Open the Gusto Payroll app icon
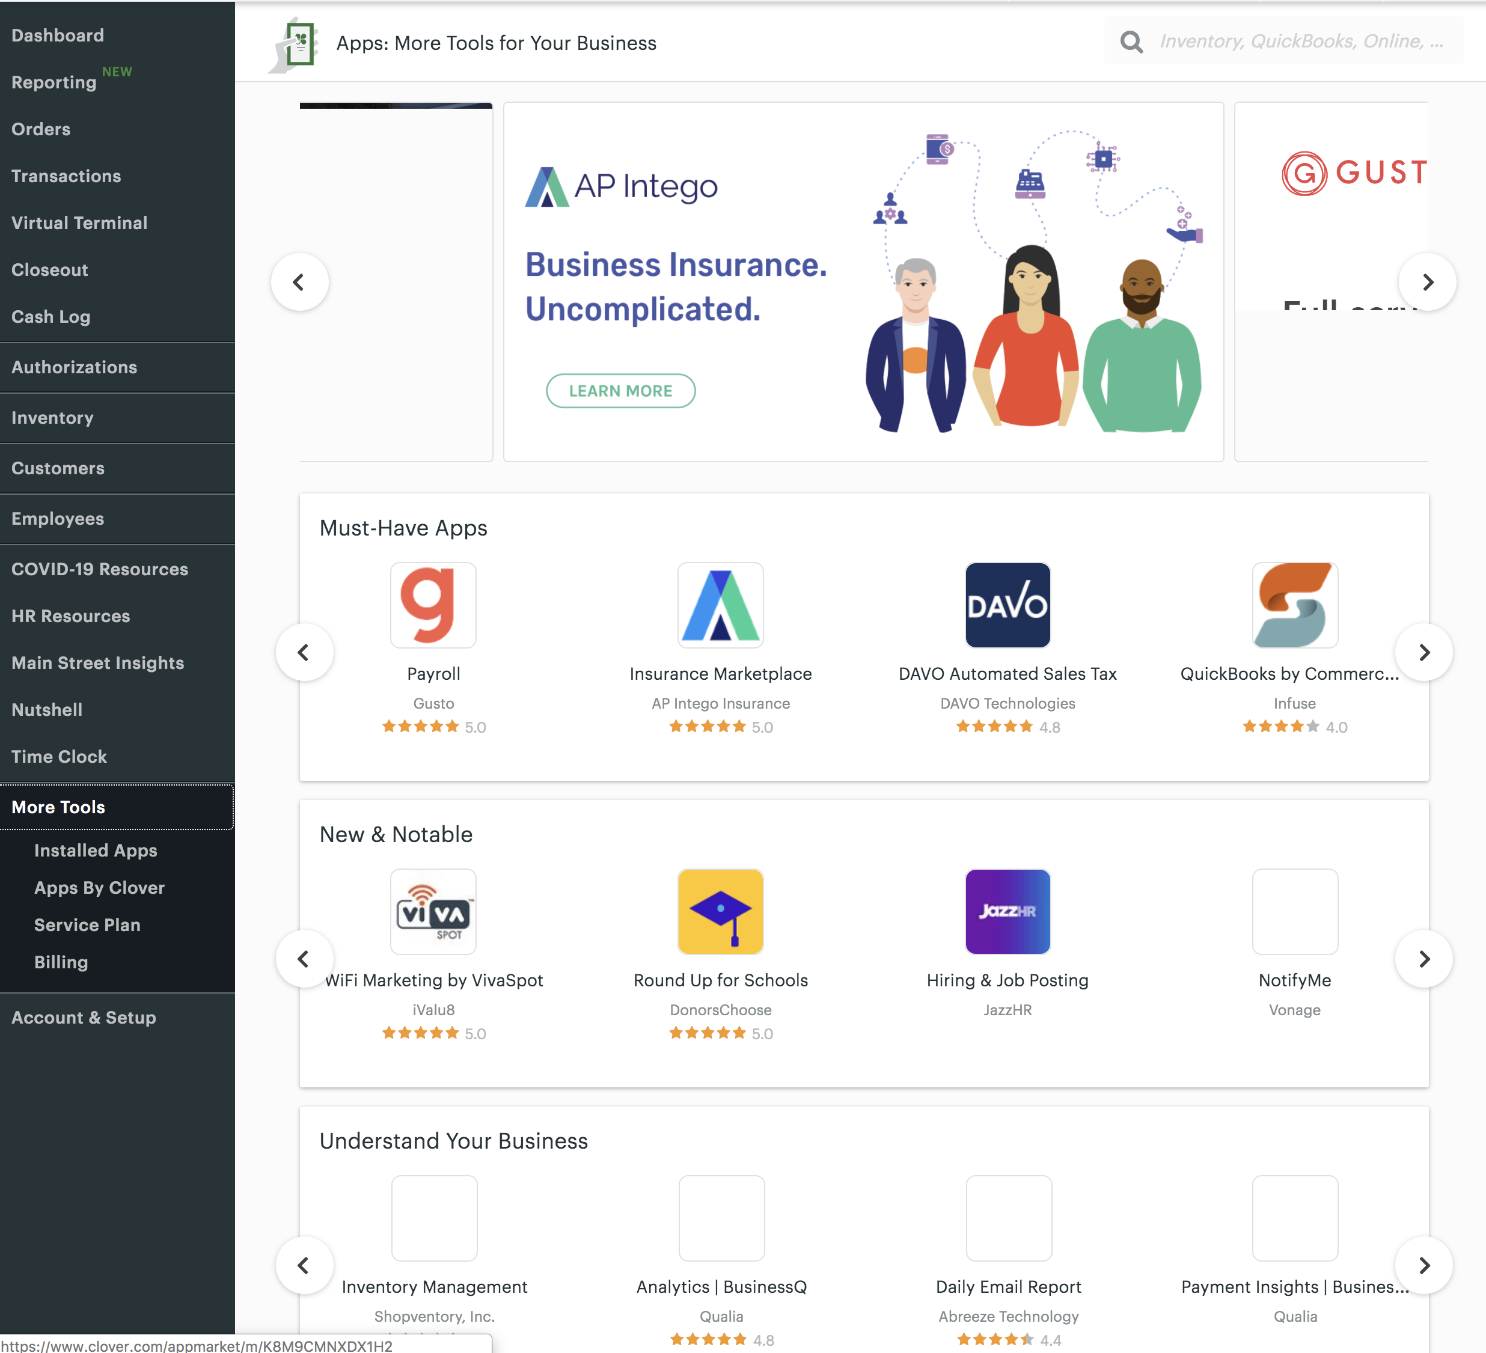 pos(433,605)
